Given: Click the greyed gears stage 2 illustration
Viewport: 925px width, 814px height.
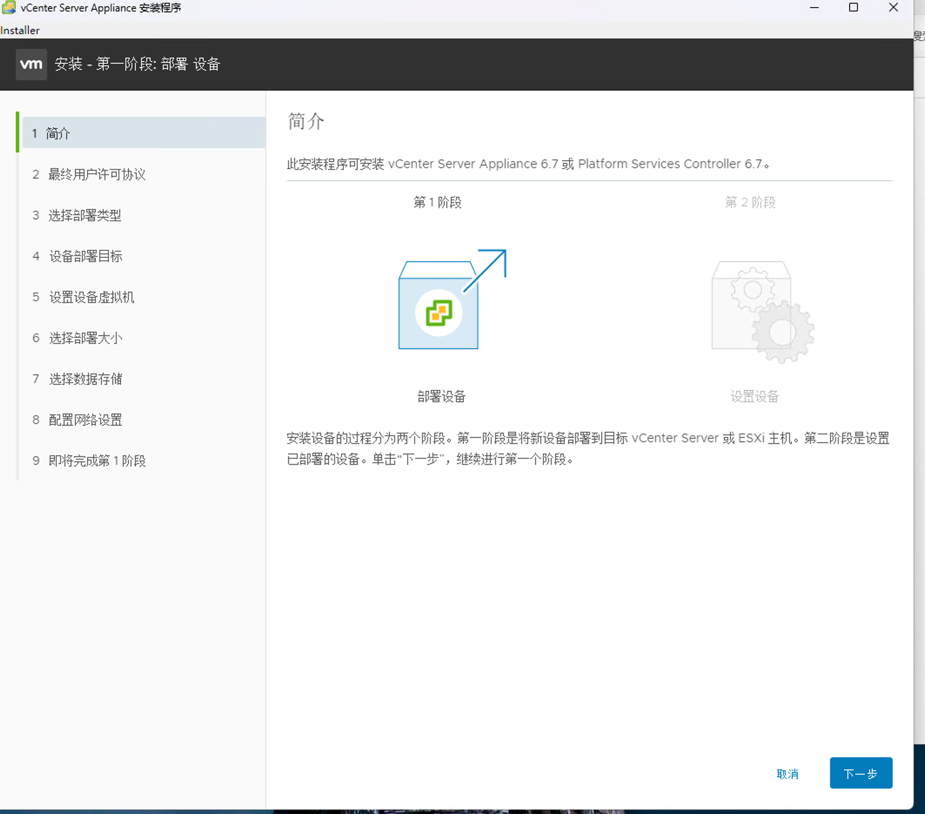Looking at the screenshot, I should point(763,312).
